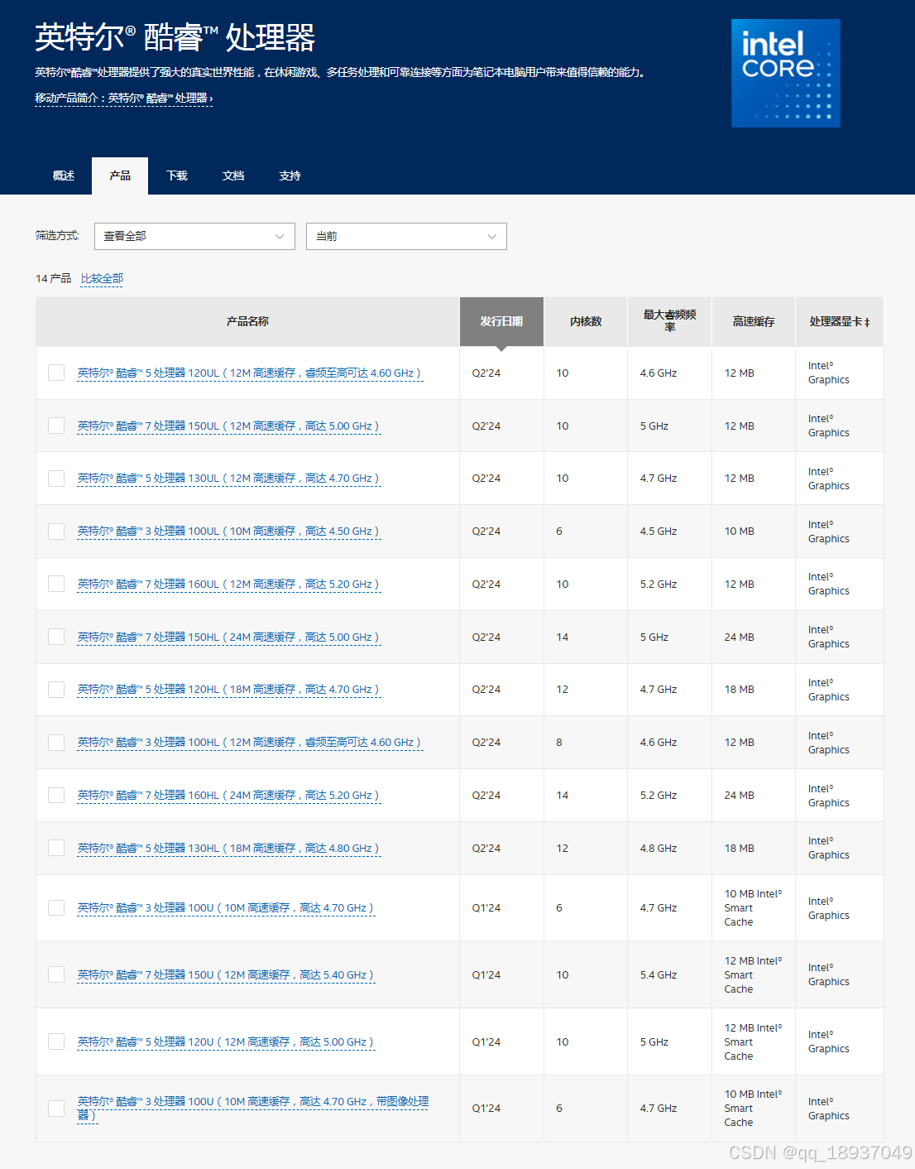Open 酷睿 3 处理器 100HL product link
The width and height of the screenshot is (915, 1169).
[x=249, y=743]
